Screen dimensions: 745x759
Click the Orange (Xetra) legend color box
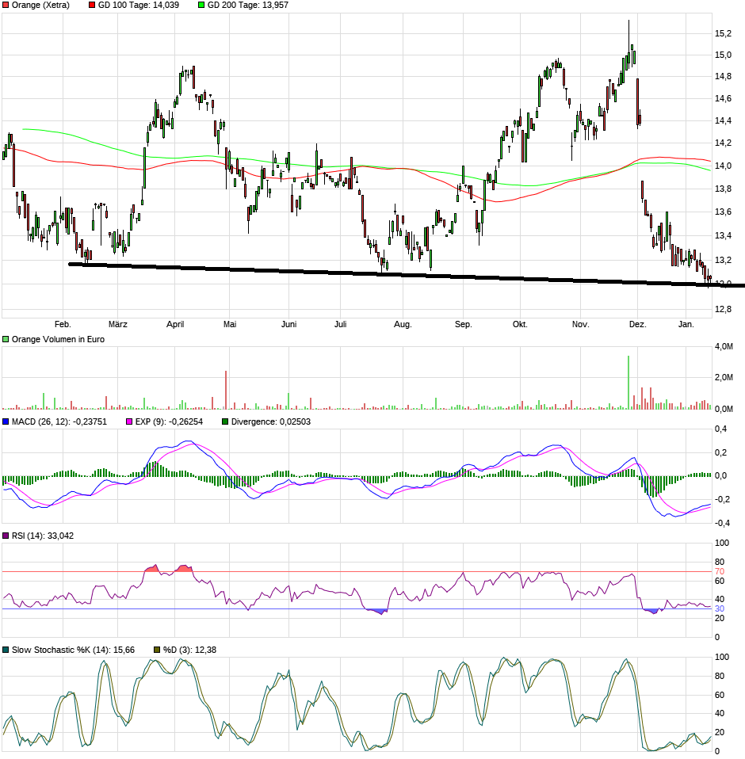(6, 6)
